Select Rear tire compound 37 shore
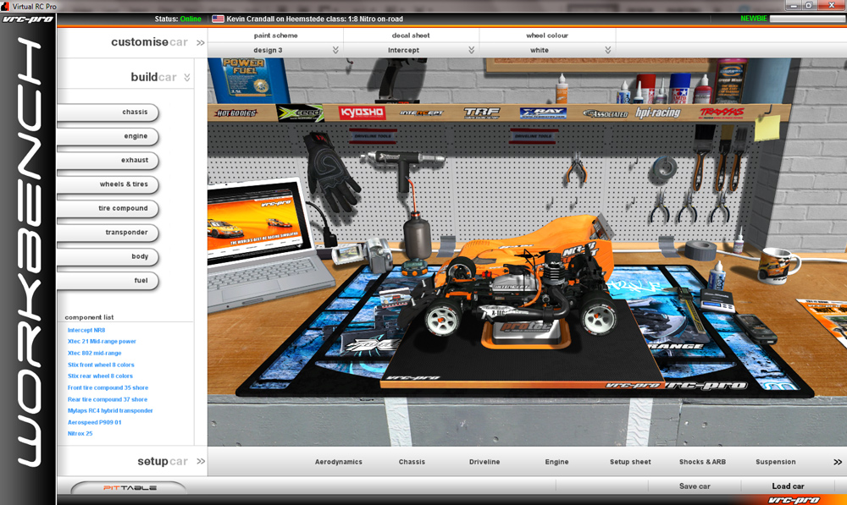The height and width of the screenshot is (505, 847). pos(107,400)
